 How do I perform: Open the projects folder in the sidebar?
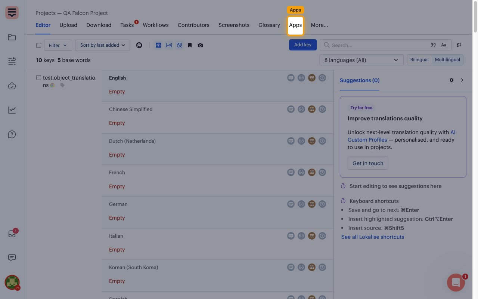coord(12,37)
